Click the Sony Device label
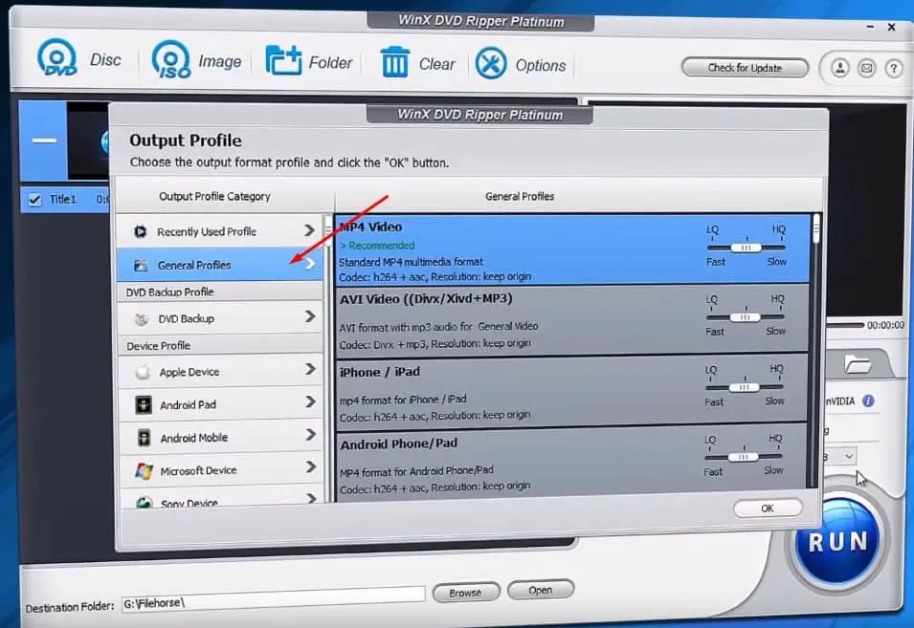This screenshot has height=628, width=914. pos(189,503)
